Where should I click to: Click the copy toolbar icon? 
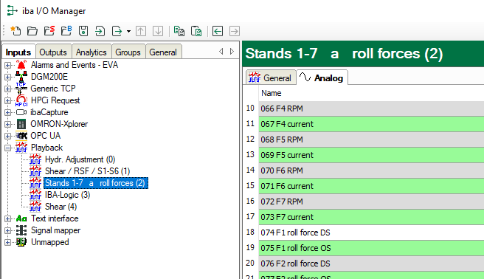click(179, 31)
